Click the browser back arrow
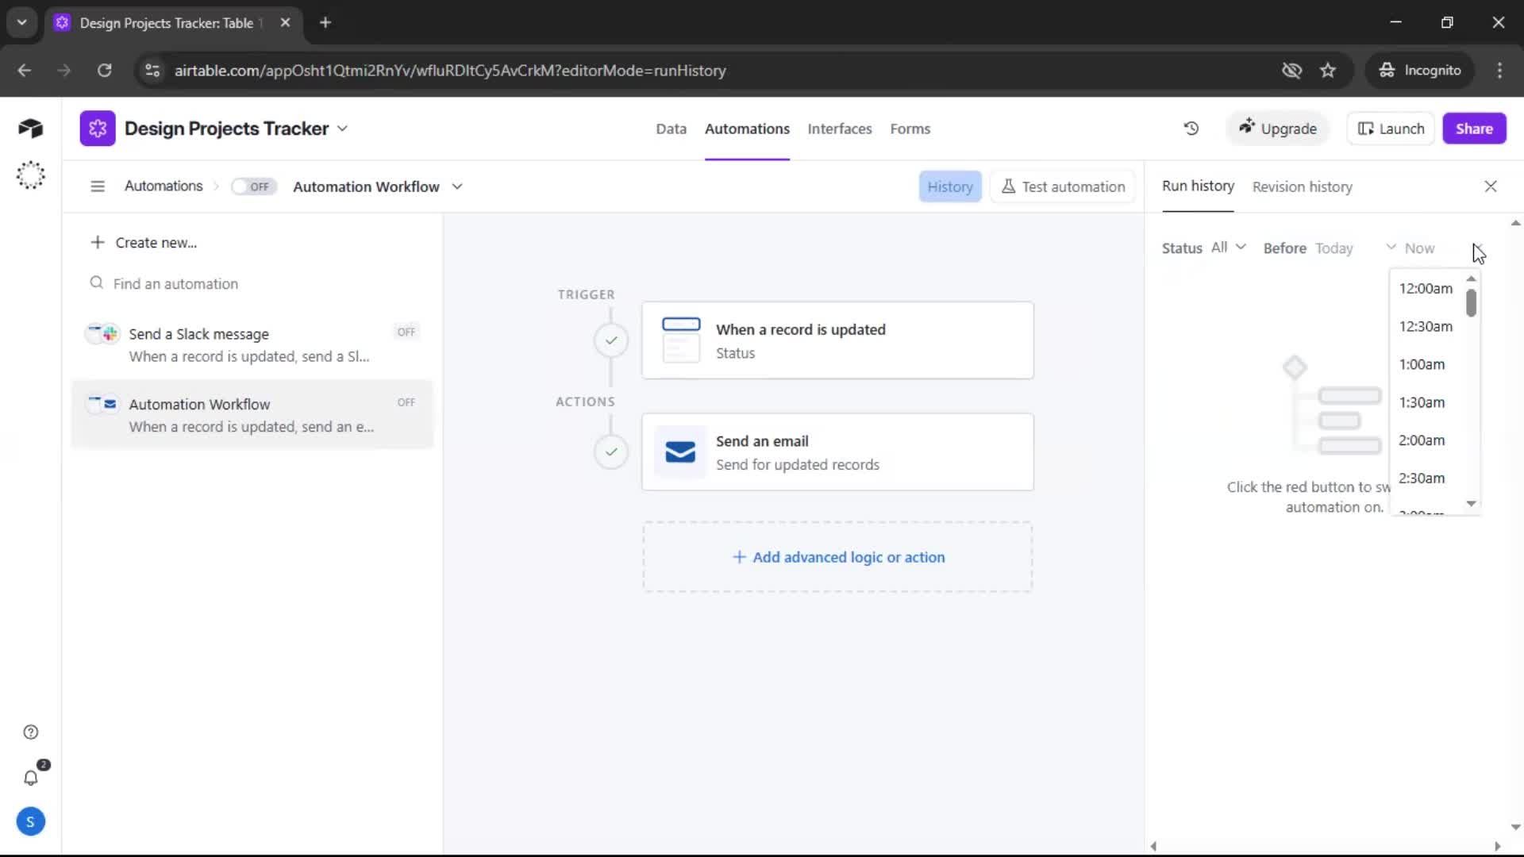 pos(25,70)
